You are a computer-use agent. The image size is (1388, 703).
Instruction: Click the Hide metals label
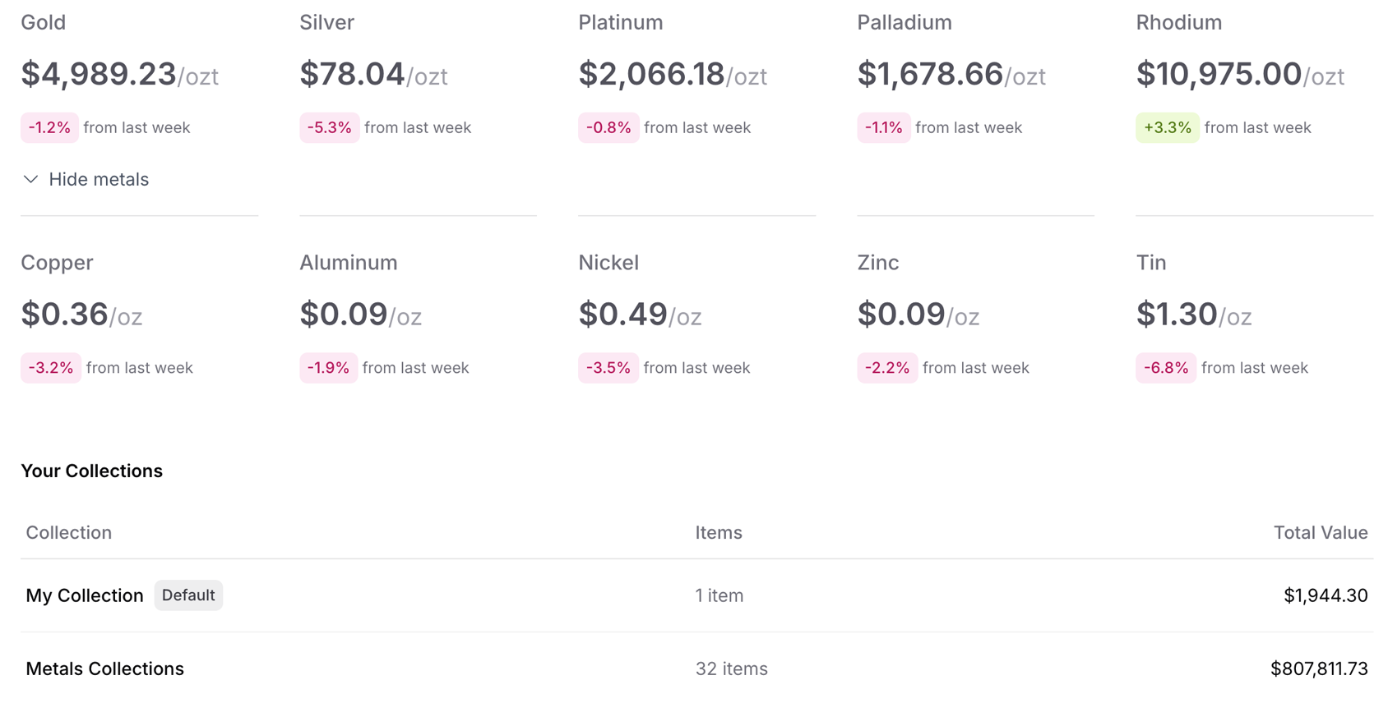(99, 179)
